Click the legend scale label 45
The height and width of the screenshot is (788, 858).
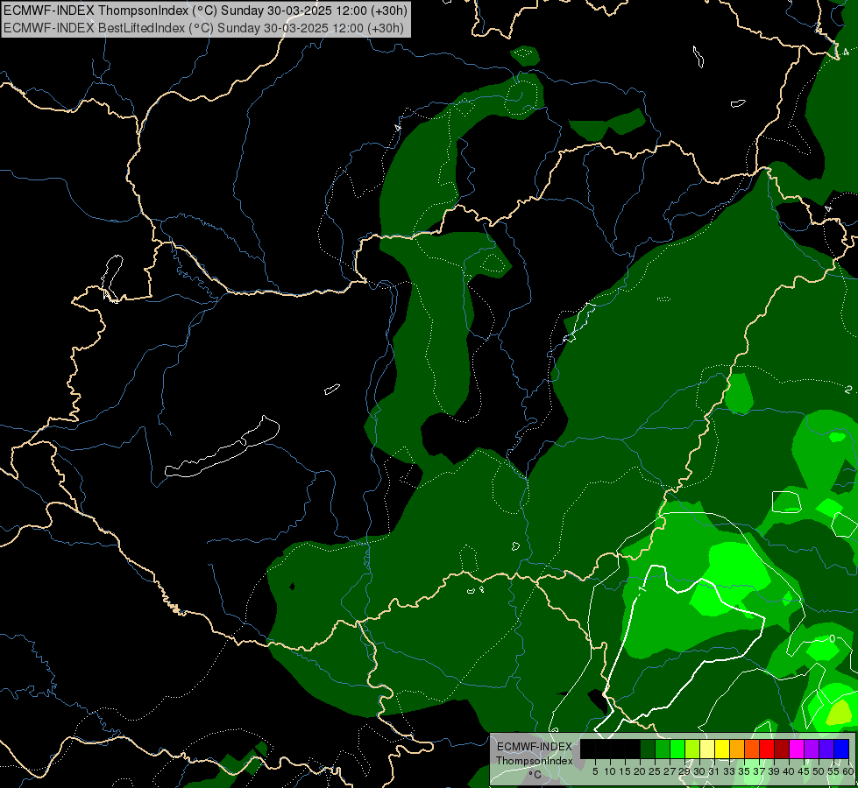tap(805, 771)
